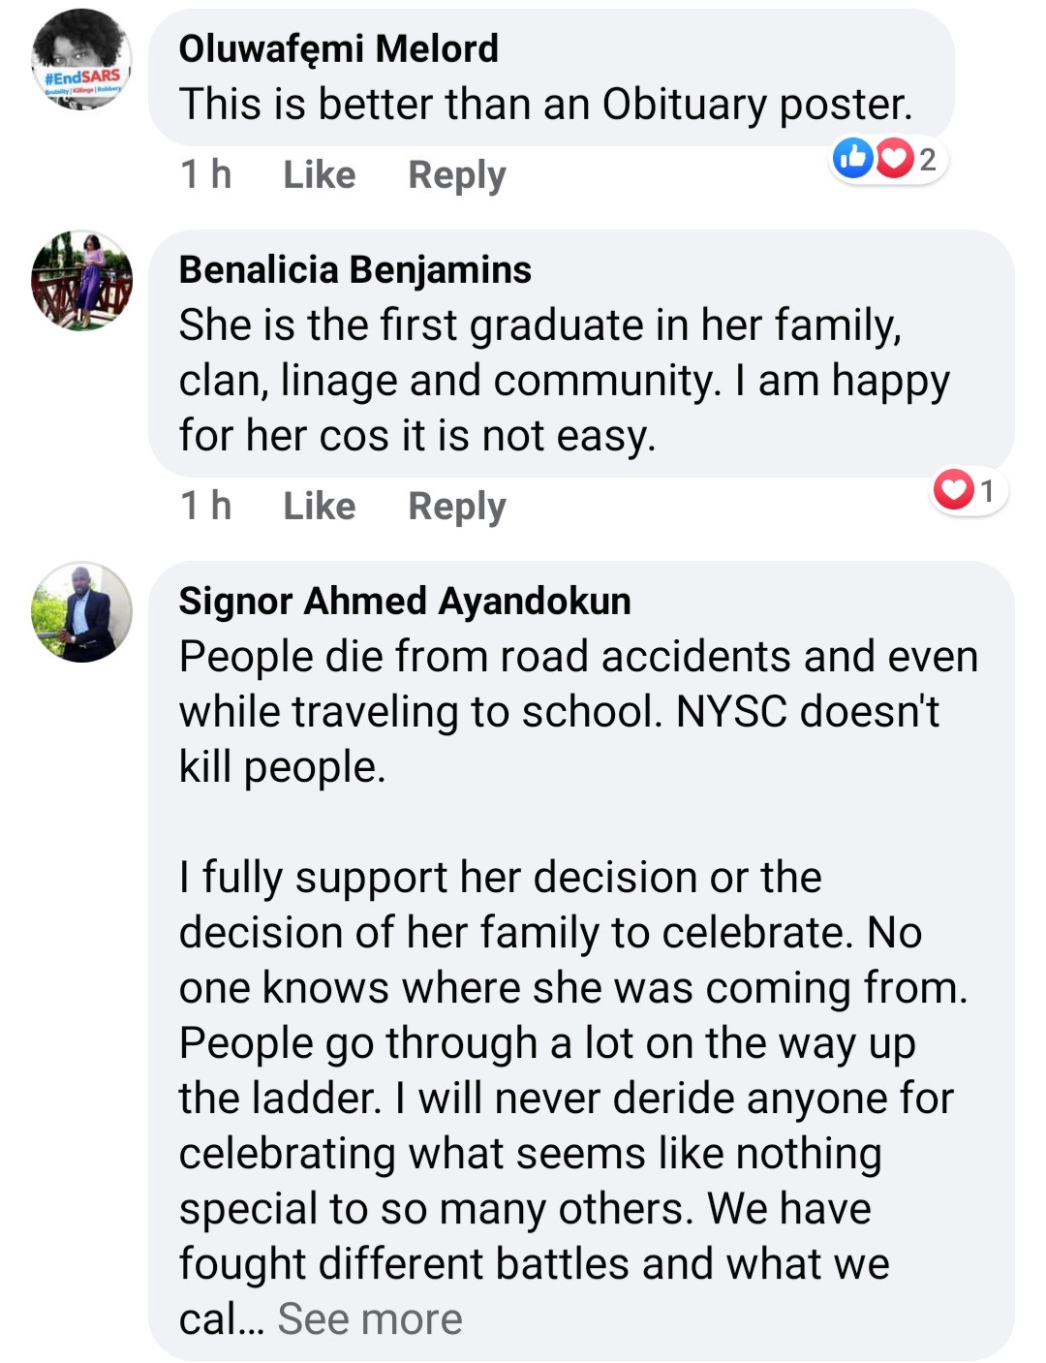This screenshot has width=1046, height=1363.
Task: Click heart reaction icon on Benalicia's comment
Action: tap(954, 490)
